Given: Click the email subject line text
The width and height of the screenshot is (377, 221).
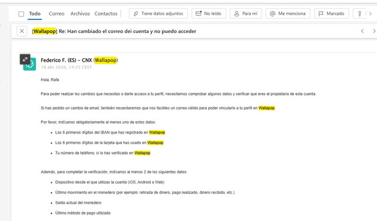Looking at the screenshot, I should 114,31.
